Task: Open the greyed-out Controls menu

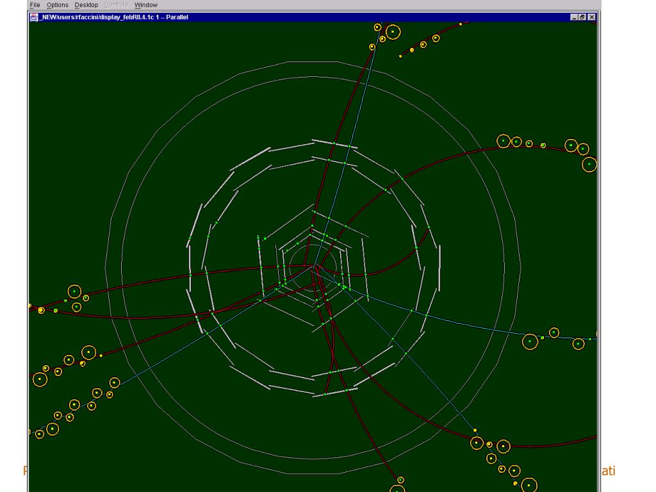Action: [x=116, y=5]
